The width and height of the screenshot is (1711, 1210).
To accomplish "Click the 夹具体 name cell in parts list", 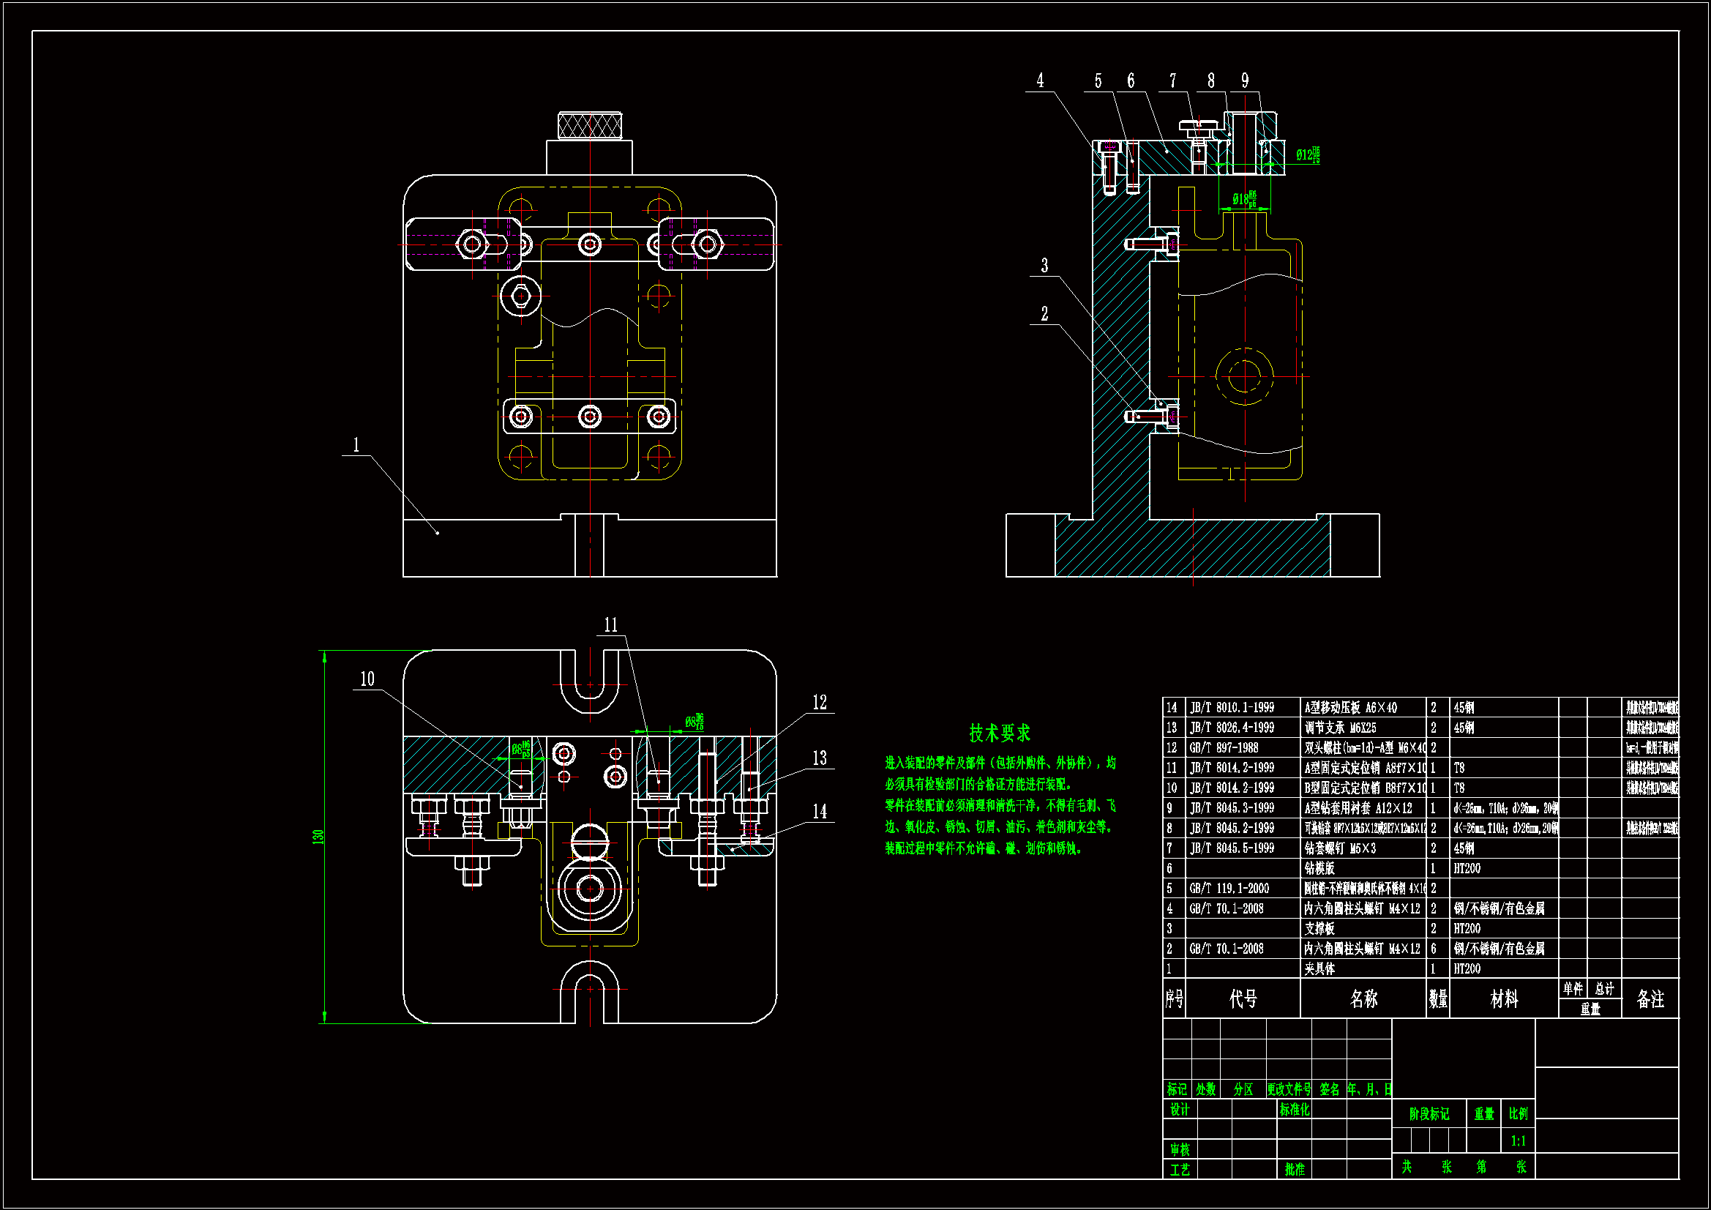I will point(1319,969).
